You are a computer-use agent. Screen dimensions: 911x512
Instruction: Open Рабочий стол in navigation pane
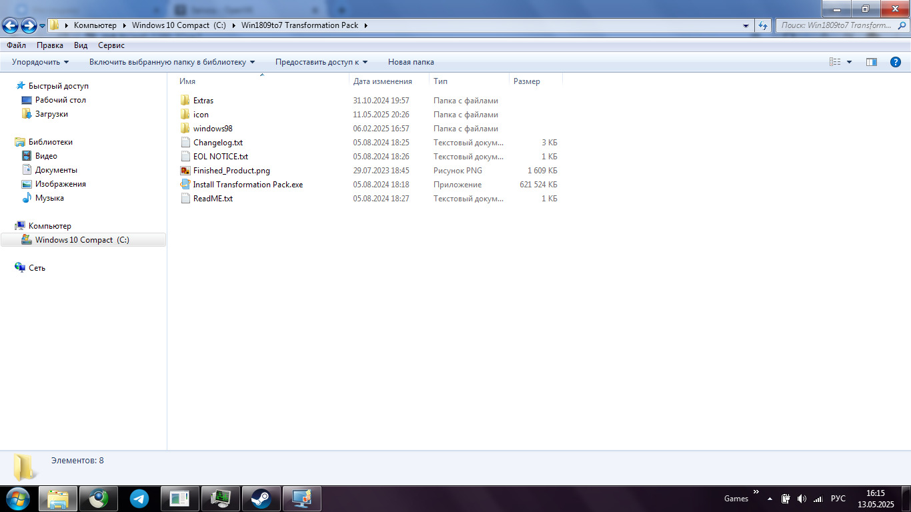pyautogui.click(x=60, y=100)
